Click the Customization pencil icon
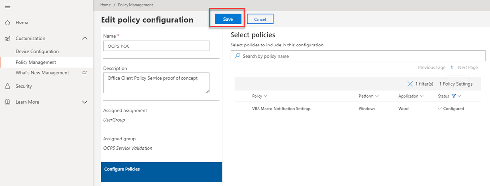Screen dimensions: 490x186 click(8, 38)
